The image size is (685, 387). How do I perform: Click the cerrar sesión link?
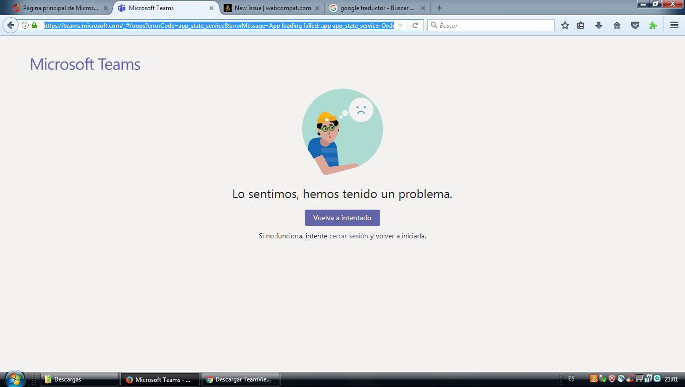(349, 235)
